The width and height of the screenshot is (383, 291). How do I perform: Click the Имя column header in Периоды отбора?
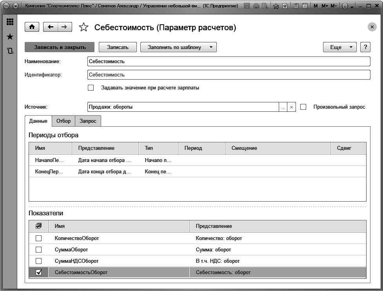(x=50, y=148)
